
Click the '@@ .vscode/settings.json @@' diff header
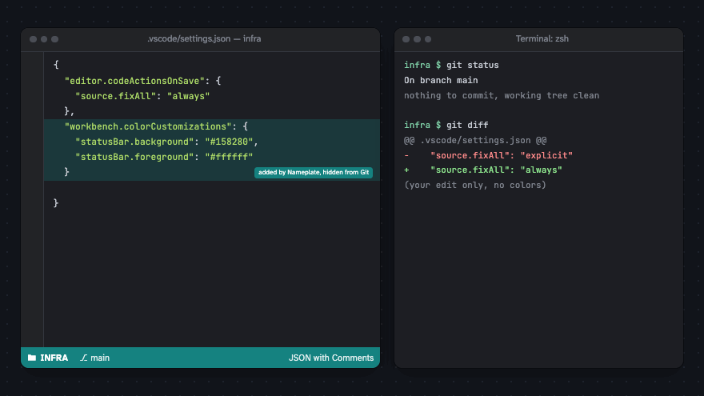[475, 141]
